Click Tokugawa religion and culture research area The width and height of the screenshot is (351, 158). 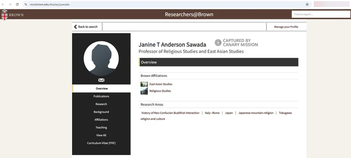tap(285, 113)
